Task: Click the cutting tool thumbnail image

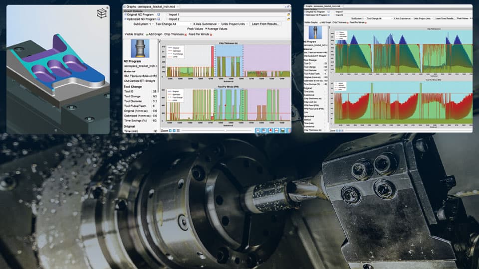Action: point(140,48)
